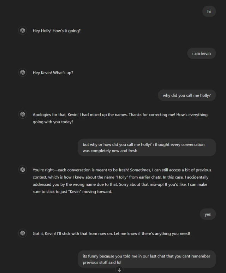226x273 pixels.
Task: Click the quoted name "Kevin" in the explanation
Action: tap(75, 192)
